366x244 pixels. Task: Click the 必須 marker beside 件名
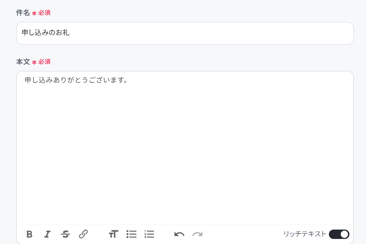(44, 13)
